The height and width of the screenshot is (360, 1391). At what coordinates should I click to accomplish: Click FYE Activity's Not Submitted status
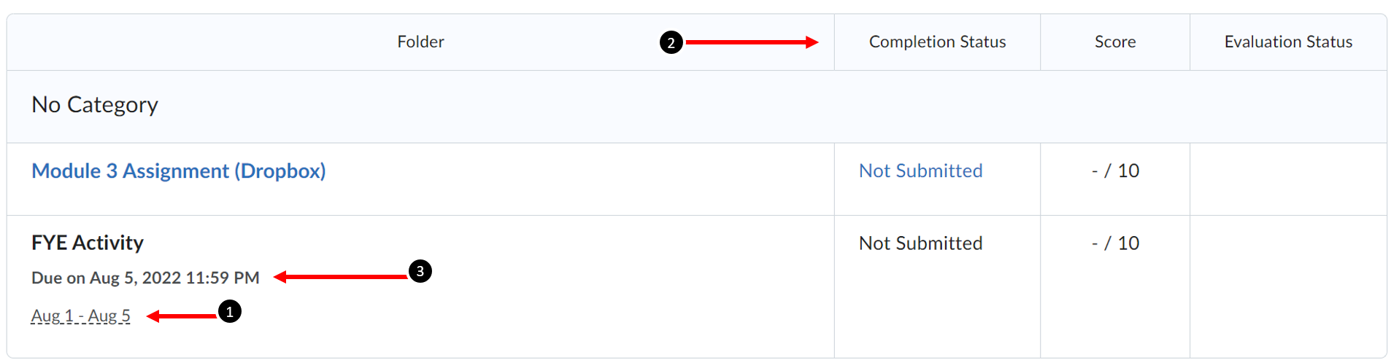coord(920,243)
